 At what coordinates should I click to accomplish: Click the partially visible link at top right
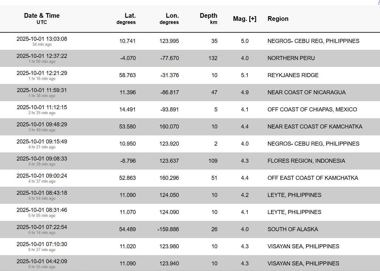(378, 2)
